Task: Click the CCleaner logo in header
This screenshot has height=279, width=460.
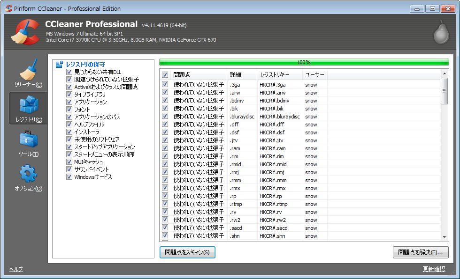Action: [25, 32]
